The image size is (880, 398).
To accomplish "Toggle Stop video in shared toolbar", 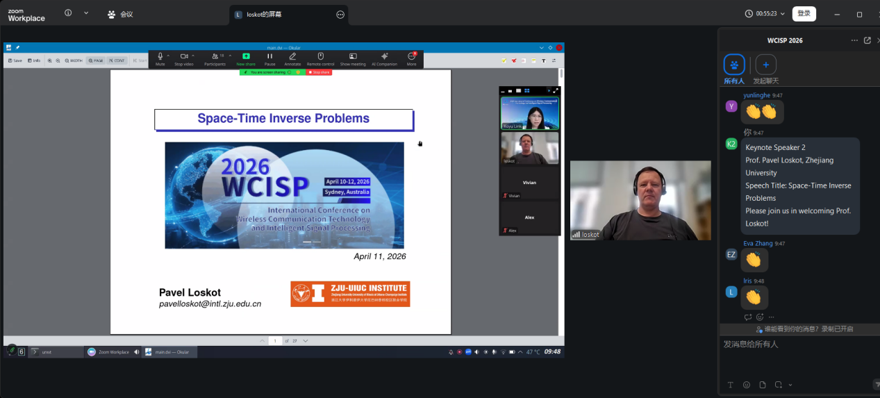I will click(183, 58).
